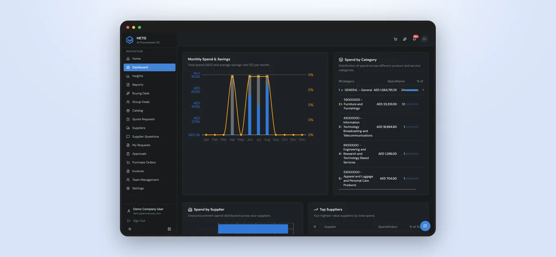
Task: Go to Dashboard in the navigation
Action: (x=150, y=67)
